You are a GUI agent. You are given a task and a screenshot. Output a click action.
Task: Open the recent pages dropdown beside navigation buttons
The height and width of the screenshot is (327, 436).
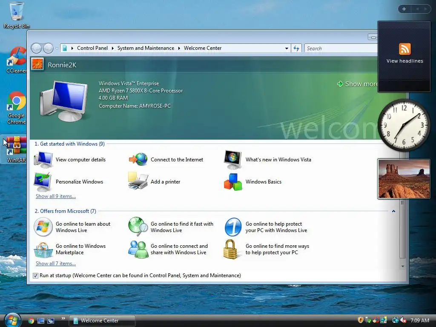(x=57, y=49)
